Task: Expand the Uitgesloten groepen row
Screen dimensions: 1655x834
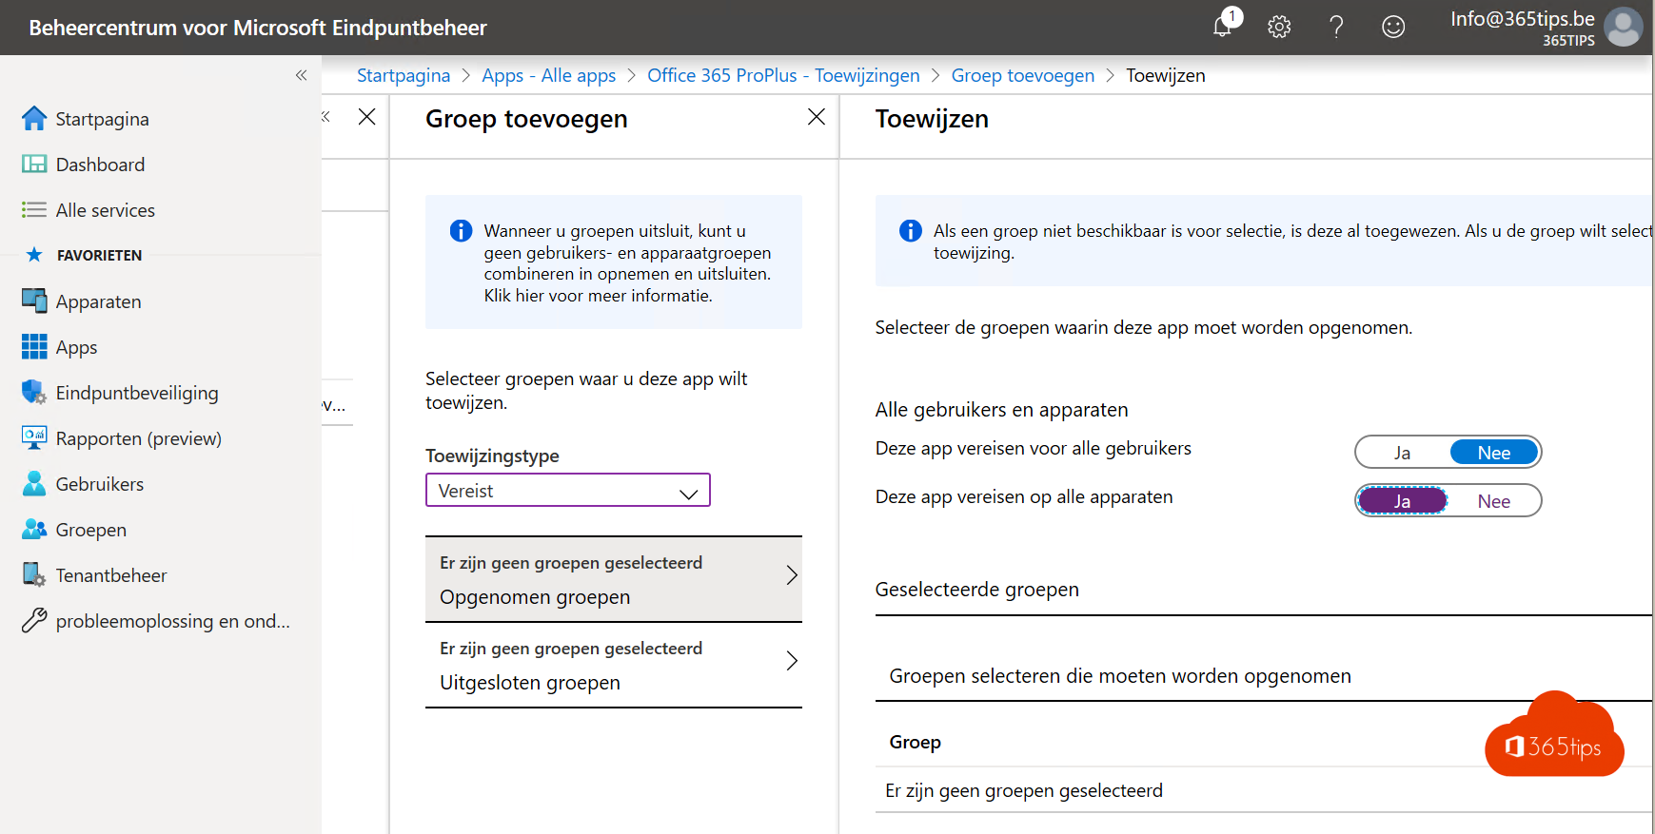Action: coord(614,666)
